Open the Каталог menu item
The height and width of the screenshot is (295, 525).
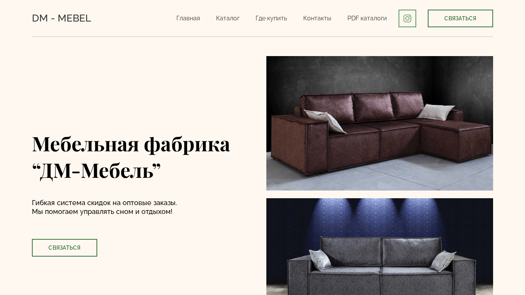point(228,18)
